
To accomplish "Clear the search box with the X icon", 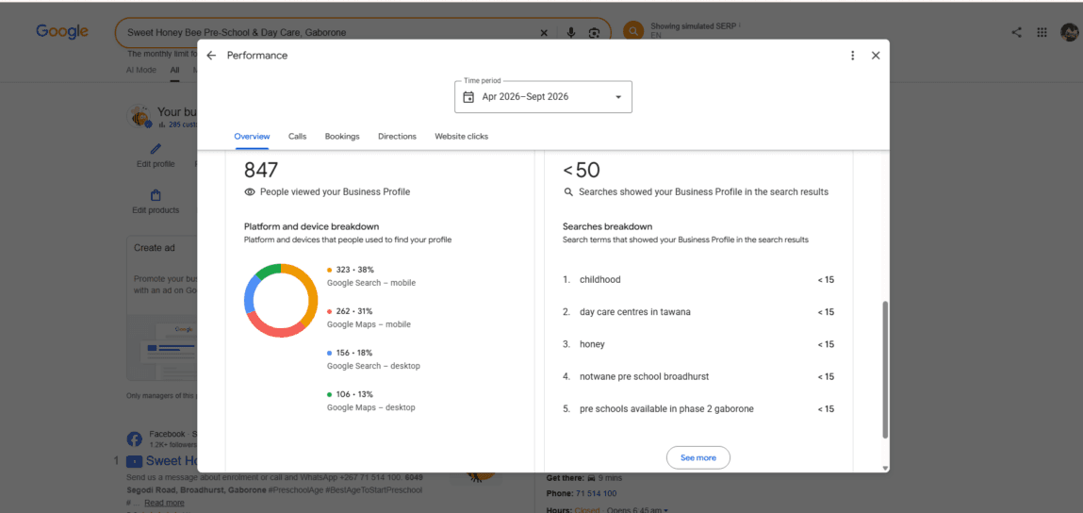I will pyautogui.click(x=544, y=32).
